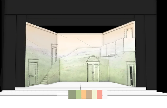Pick the light green color swatch
167x108 pixels.
[79, 94]
